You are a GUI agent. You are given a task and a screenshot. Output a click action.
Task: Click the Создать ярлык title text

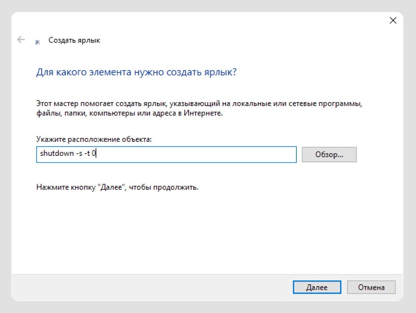(x=74, y=40)
